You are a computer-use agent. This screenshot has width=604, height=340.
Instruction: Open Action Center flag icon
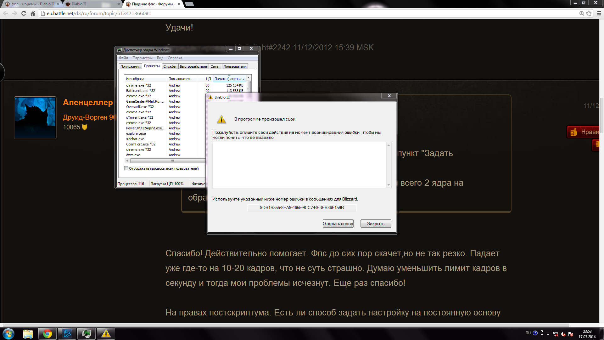tap(571, 334)
